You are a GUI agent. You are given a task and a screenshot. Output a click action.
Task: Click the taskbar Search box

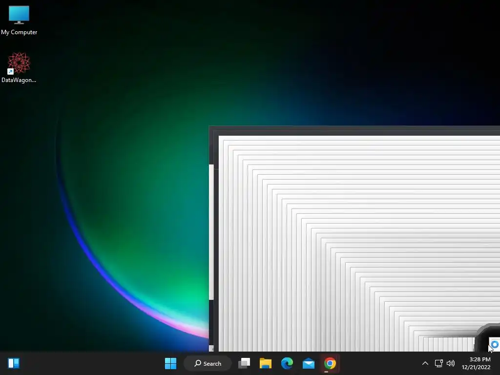coord(208,363)
